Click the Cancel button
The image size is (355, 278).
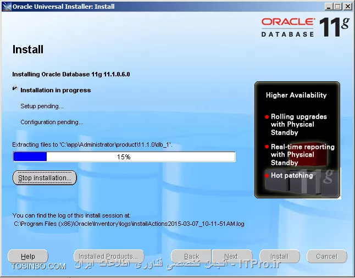click(x=327, y=256)
